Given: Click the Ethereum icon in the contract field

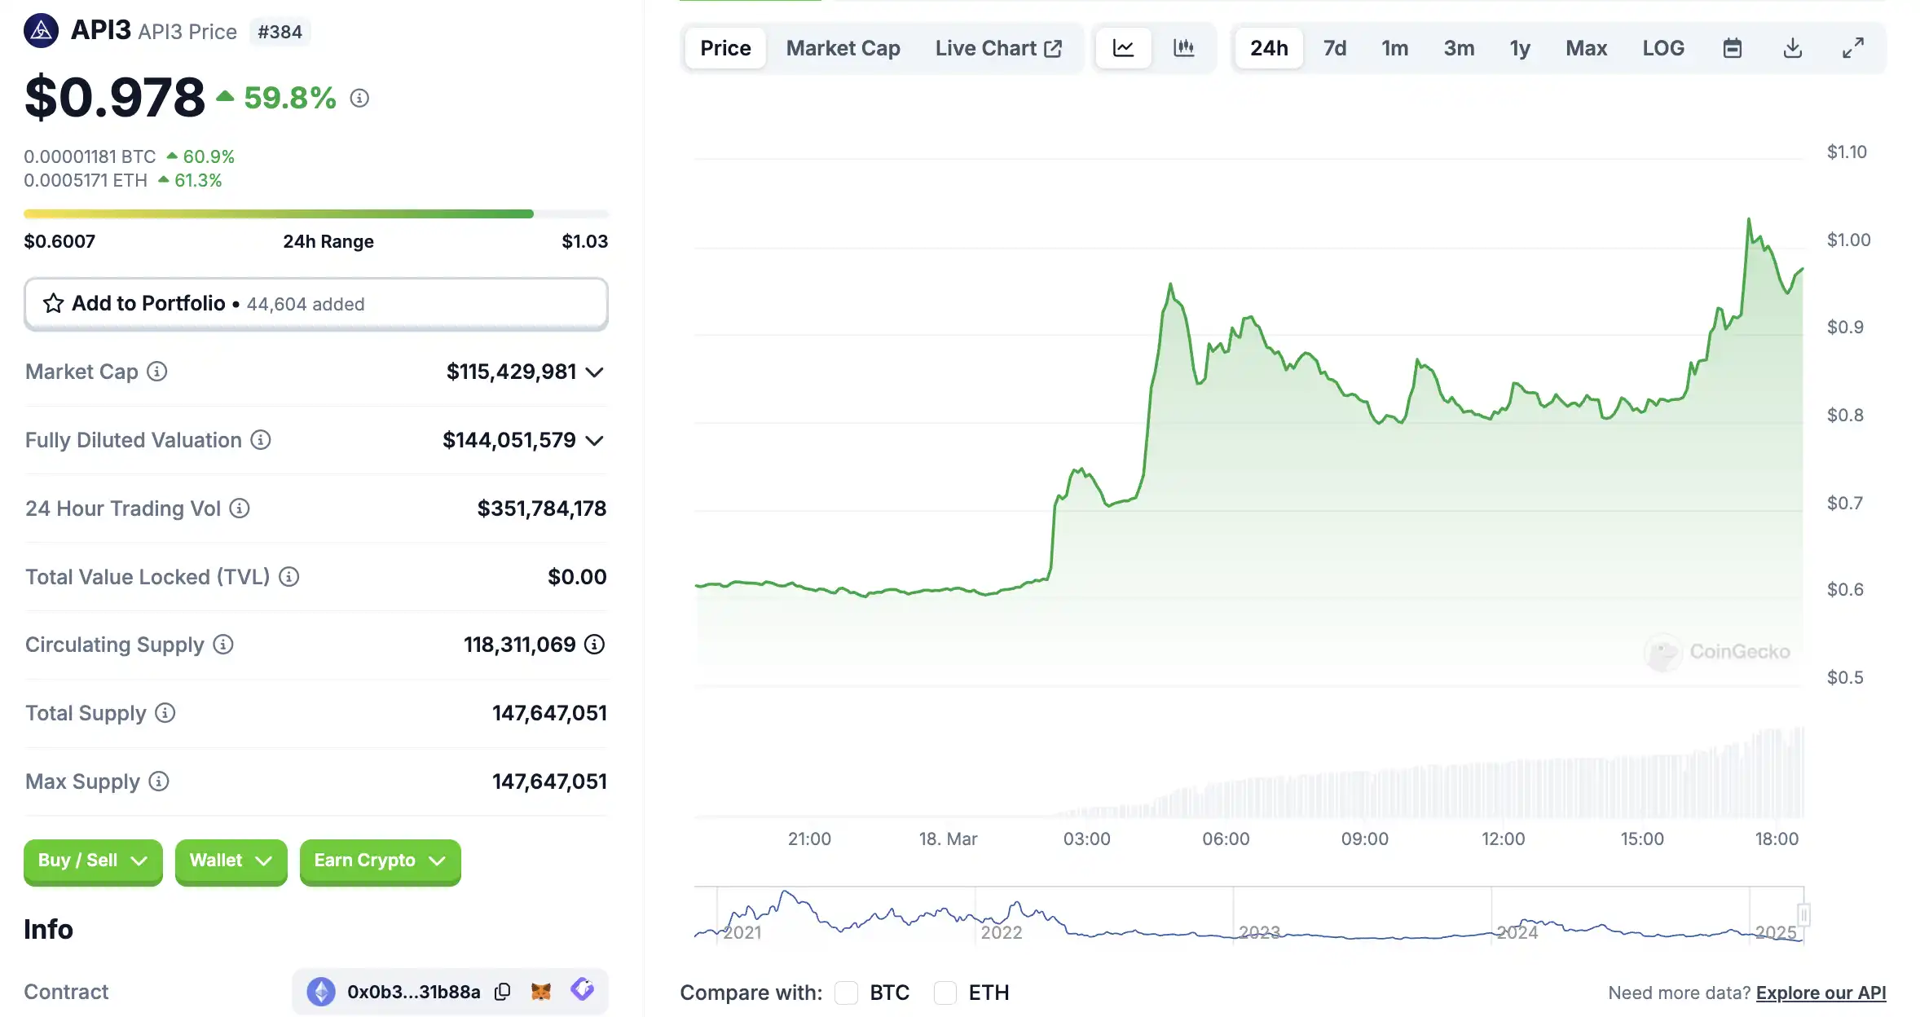Looking at the screenshot, I should 321,992.
